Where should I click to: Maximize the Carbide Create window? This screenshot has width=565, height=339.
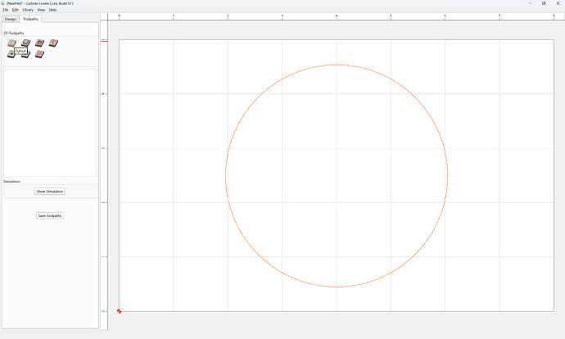pos(544,3)
